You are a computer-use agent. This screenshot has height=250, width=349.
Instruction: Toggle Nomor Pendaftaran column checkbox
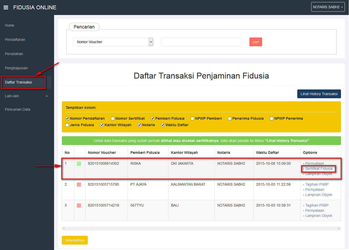click(67, 119)
